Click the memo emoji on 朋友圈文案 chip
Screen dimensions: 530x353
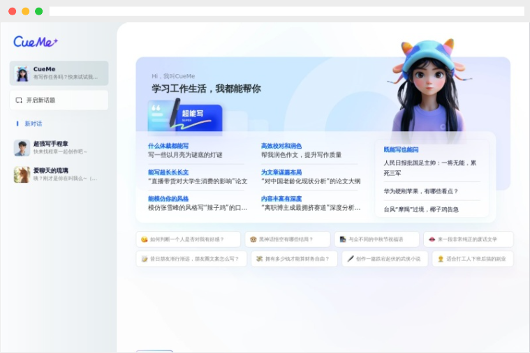pyautogui.click(x=145, y=259)
